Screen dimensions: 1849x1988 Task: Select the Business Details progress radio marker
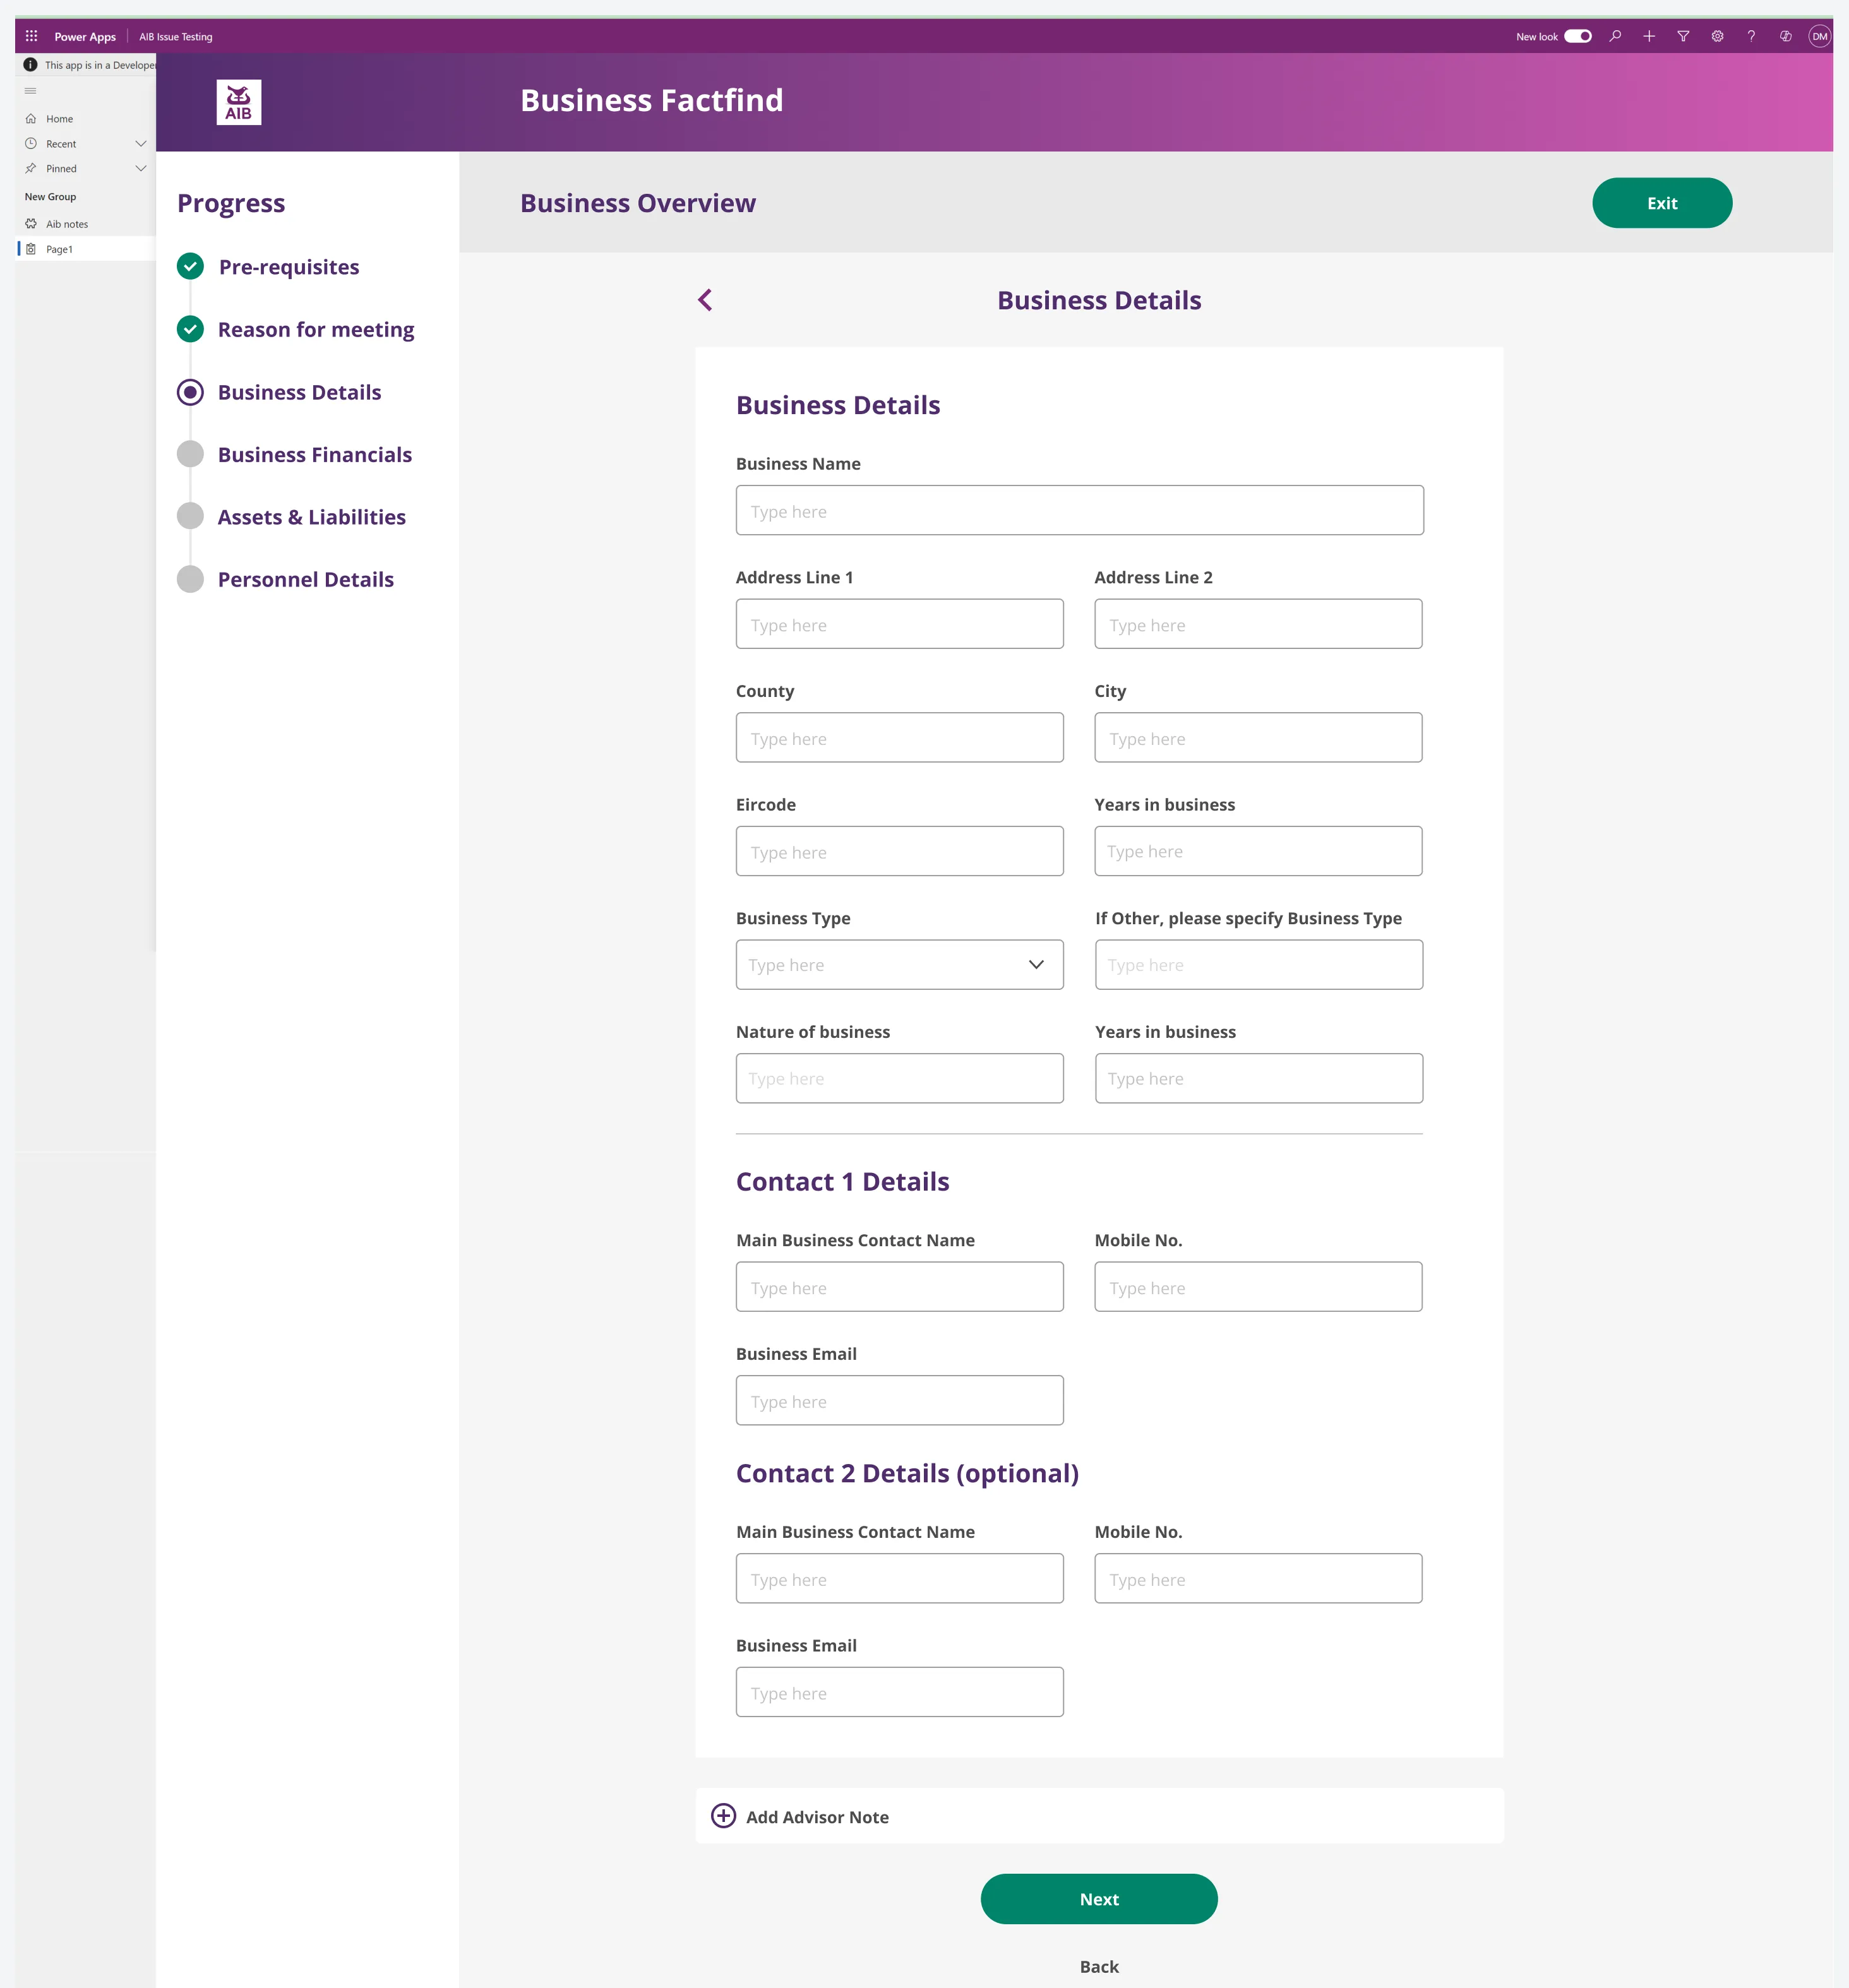(190, 392)
